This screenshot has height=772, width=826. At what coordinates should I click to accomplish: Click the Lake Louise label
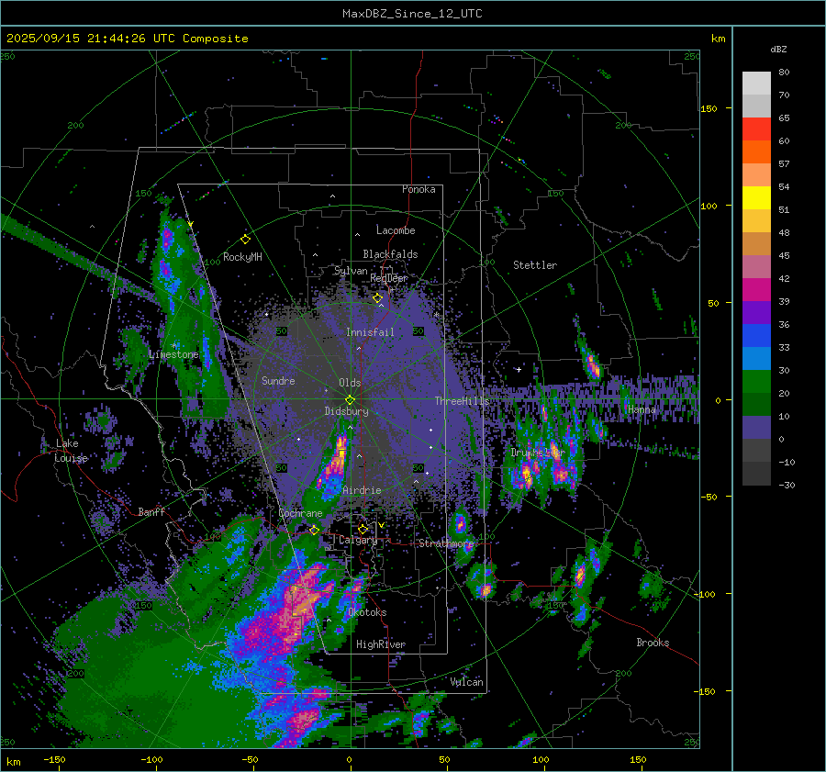click(71, 451)
